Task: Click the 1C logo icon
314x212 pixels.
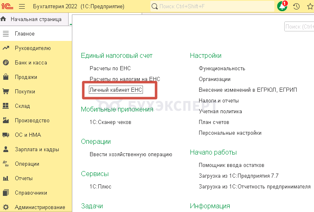Action: [x=7, y=6]
